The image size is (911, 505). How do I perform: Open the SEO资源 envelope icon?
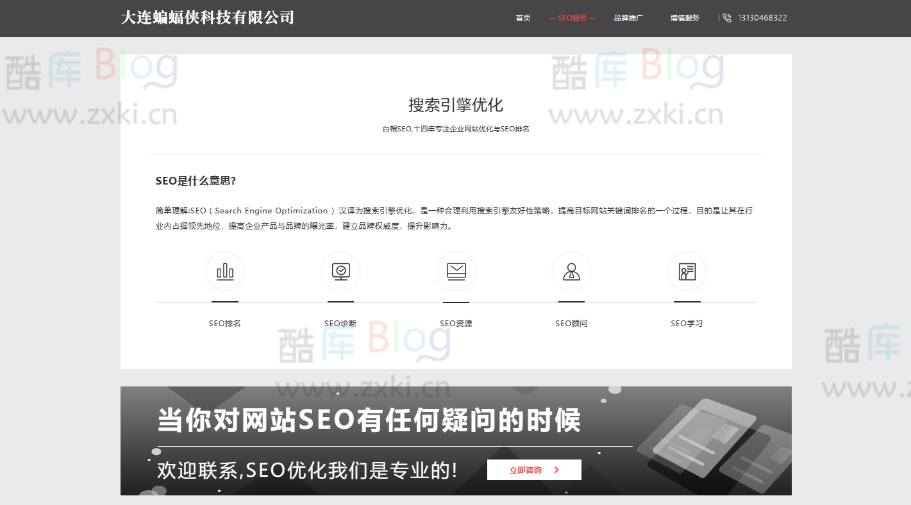pyautogui.click(x=456, y=271)
